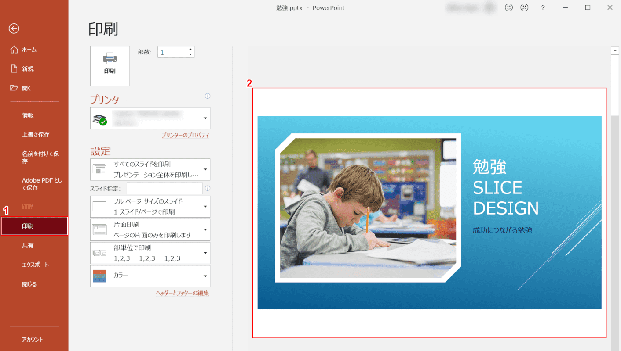Screen dimensions: 621x351
Task: Minimize the PowerPoint window
Action: point(566,7)
